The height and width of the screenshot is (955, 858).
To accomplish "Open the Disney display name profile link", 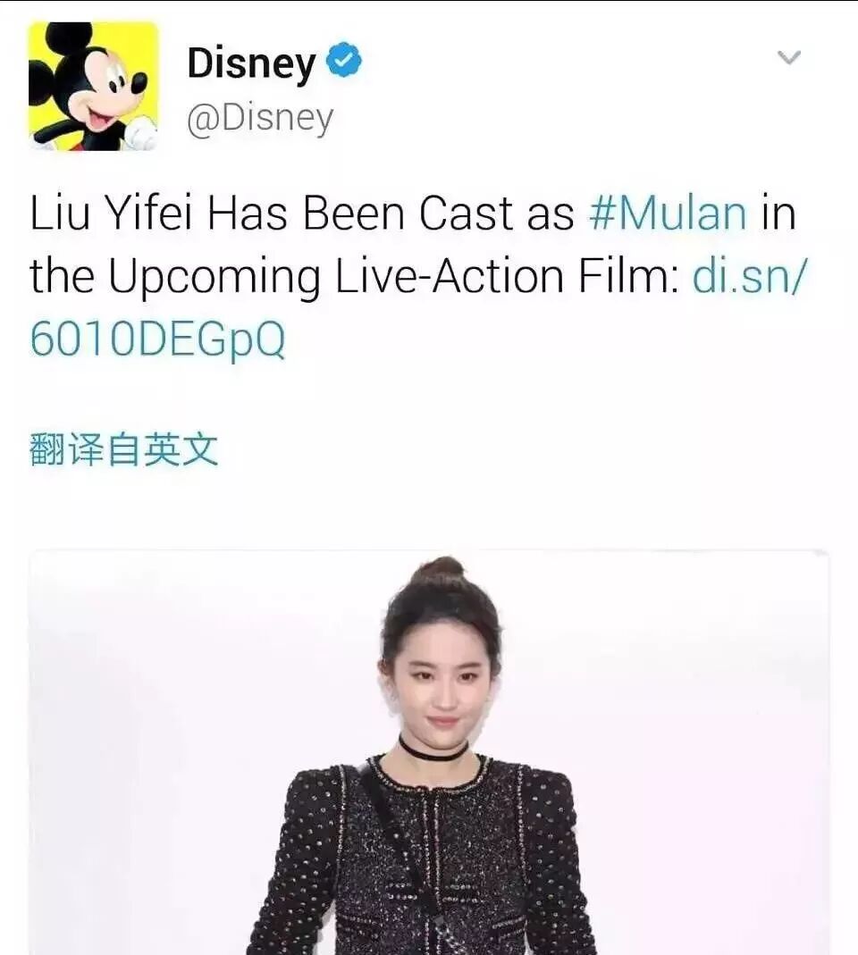I will (x=251, y=63).
